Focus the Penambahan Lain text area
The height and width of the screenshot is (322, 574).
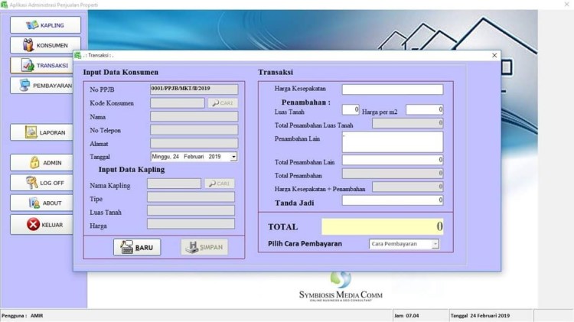point(392,141)
